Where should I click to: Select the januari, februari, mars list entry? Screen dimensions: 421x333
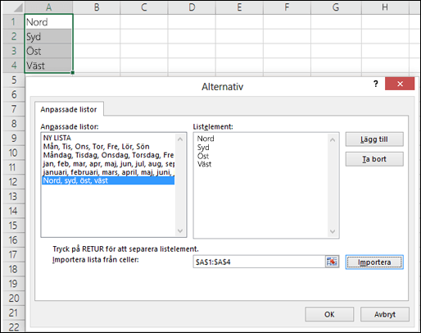(x=108, y=172)
